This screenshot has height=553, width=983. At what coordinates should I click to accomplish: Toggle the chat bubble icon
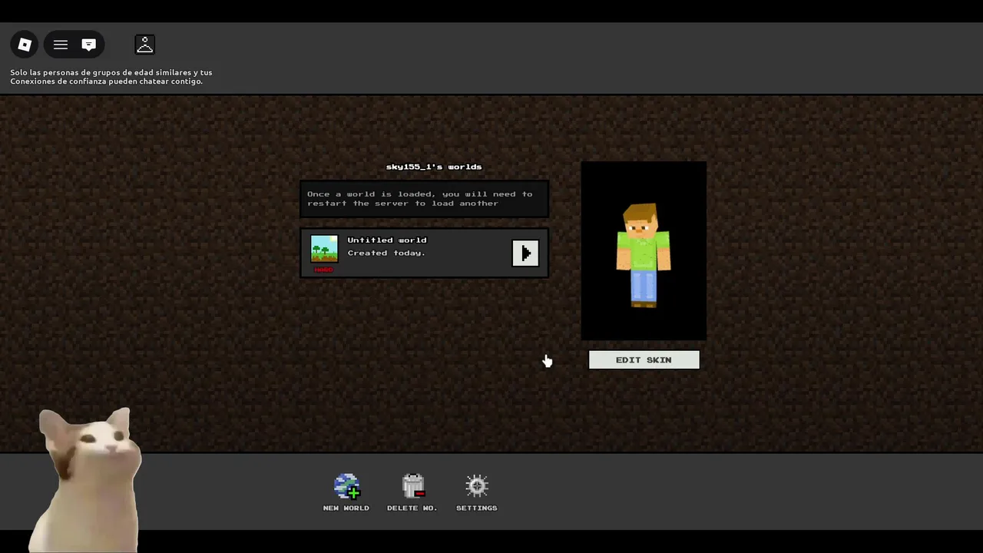tap(88, 45)
